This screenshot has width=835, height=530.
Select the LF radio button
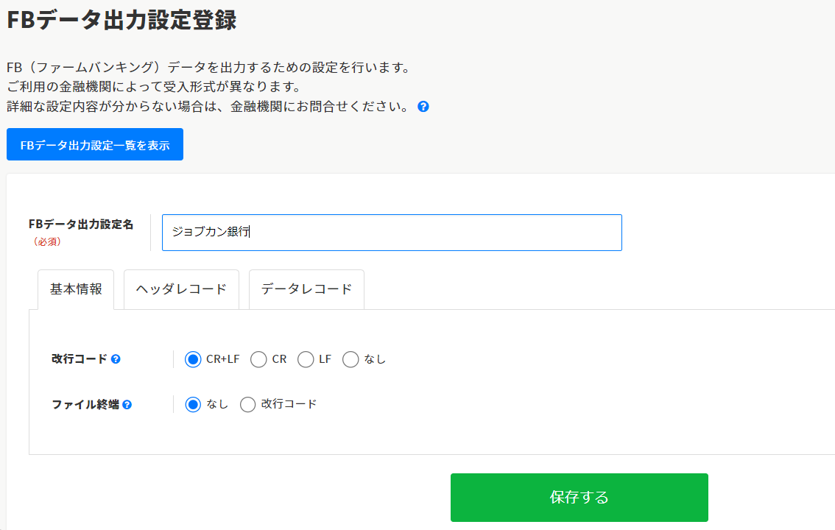[x=306, y=359]
